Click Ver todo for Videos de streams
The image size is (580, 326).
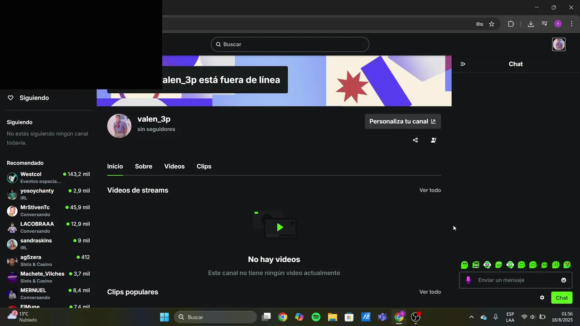coord(430,190)
